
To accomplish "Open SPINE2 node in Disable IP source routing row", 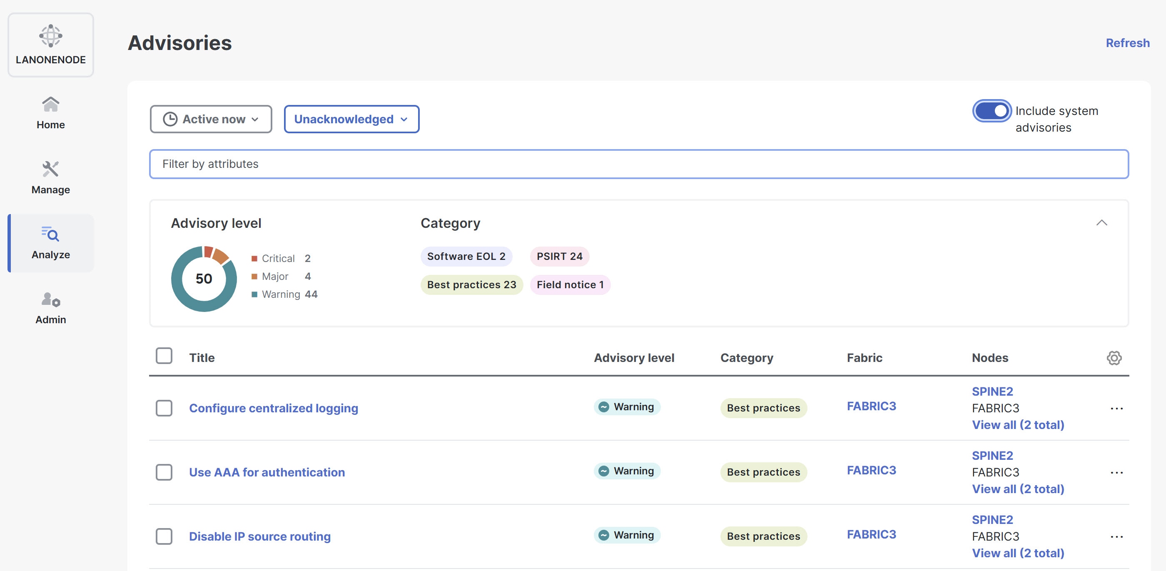I will [992, 520].
